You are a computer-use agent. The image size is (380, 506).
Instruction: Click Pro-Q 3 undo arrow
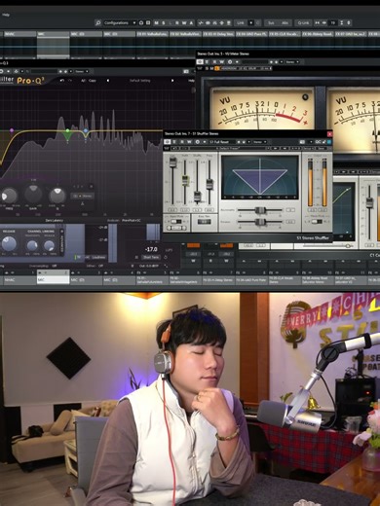(x=62, y=81)
